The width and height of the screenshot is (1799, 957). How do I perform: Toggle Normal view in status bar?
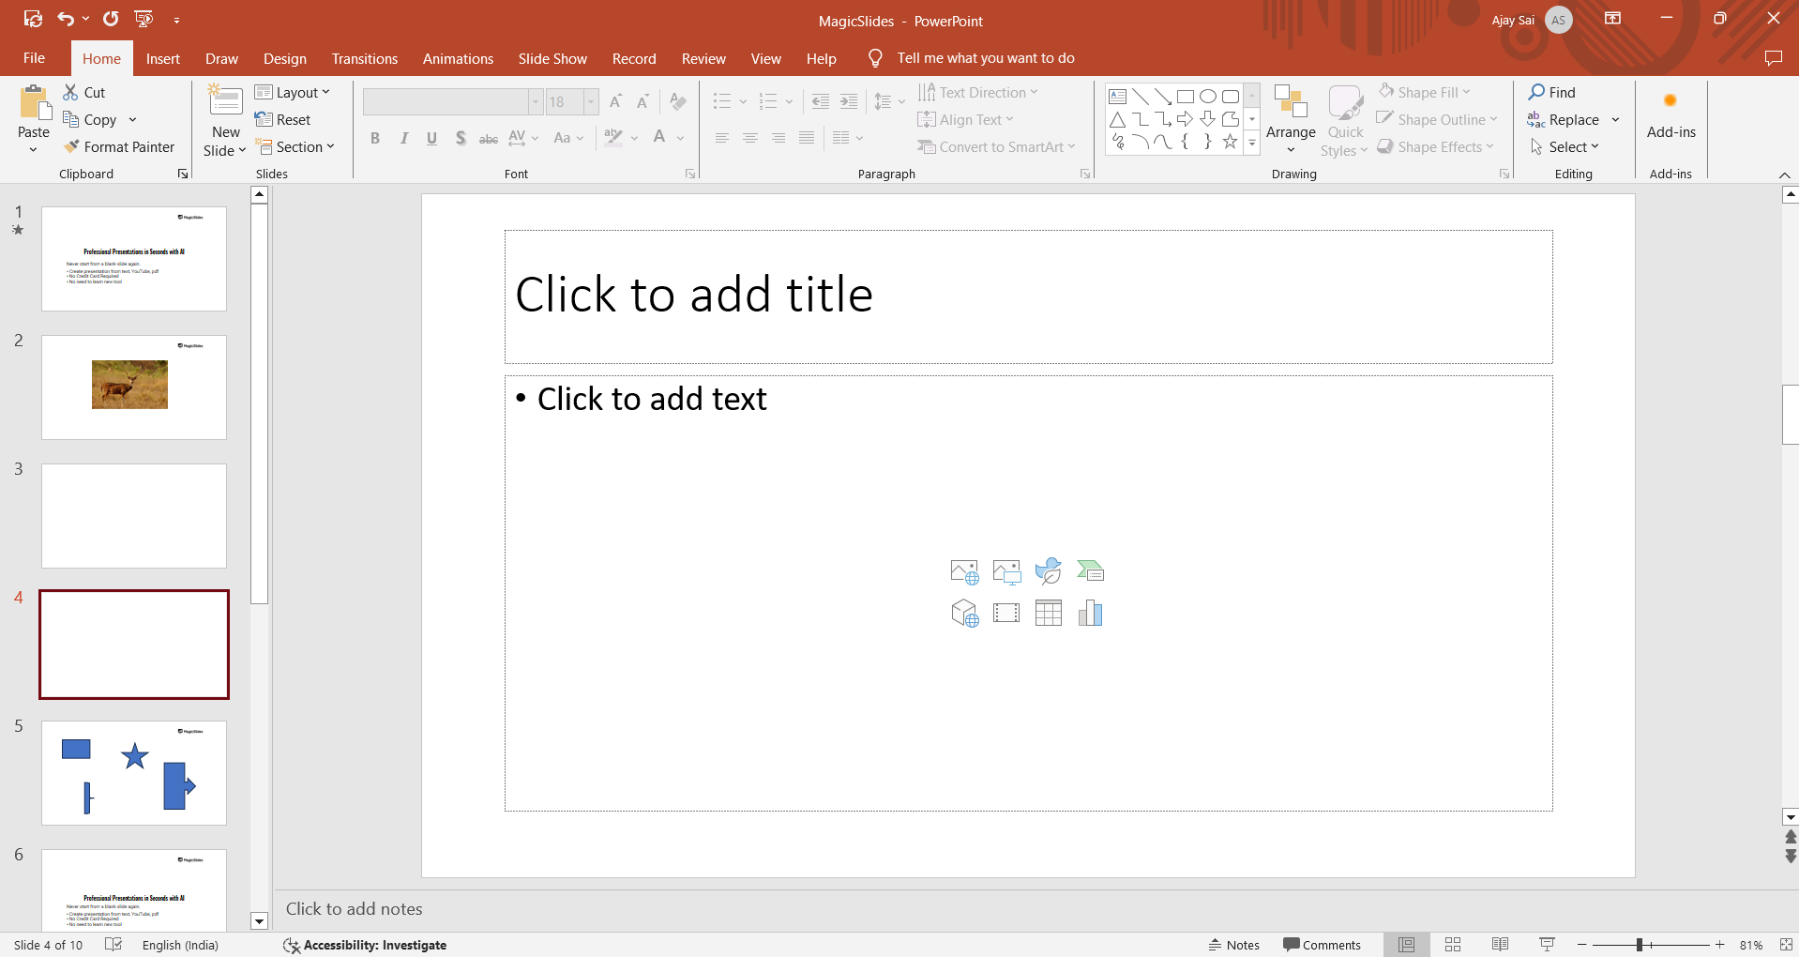pyautogui.click(x=1406, y=945)
